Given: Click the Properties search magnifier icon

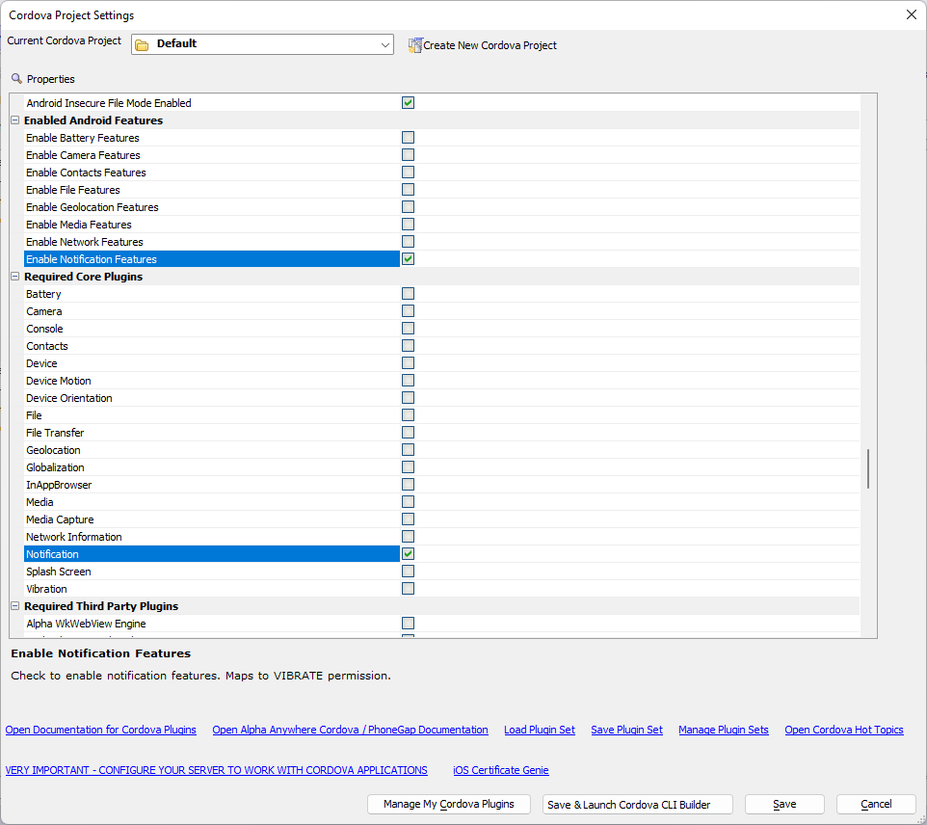Looking at the screenshot, I should tap(16, 79).
